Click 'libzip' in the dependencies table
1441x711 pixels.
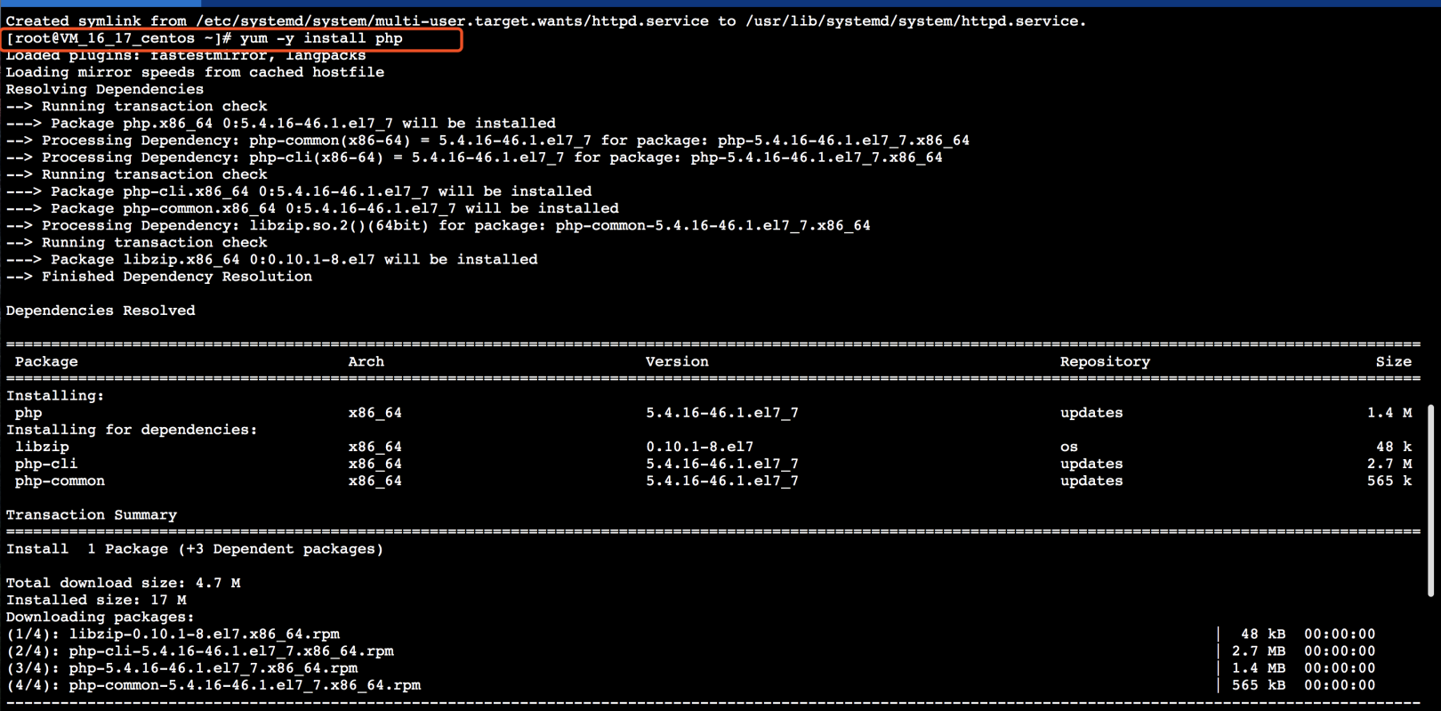42,447
